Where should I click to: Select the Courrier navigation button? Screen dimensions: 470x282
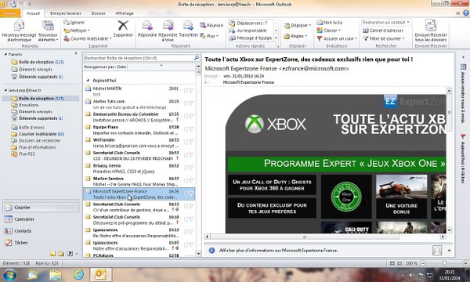tap(41, 208)
